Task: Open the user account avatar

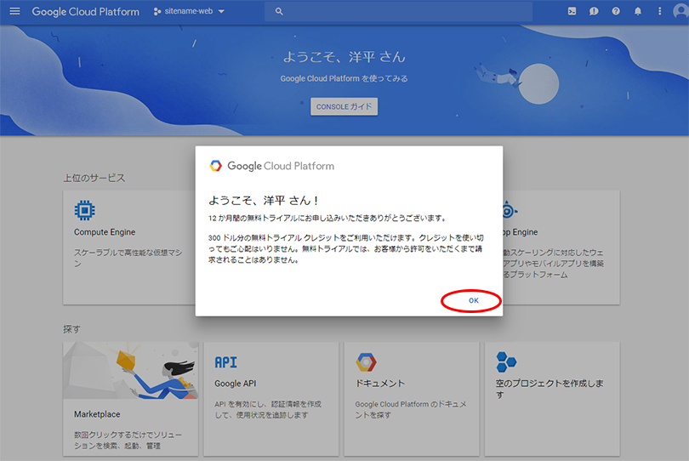Action: pos(680,11)
